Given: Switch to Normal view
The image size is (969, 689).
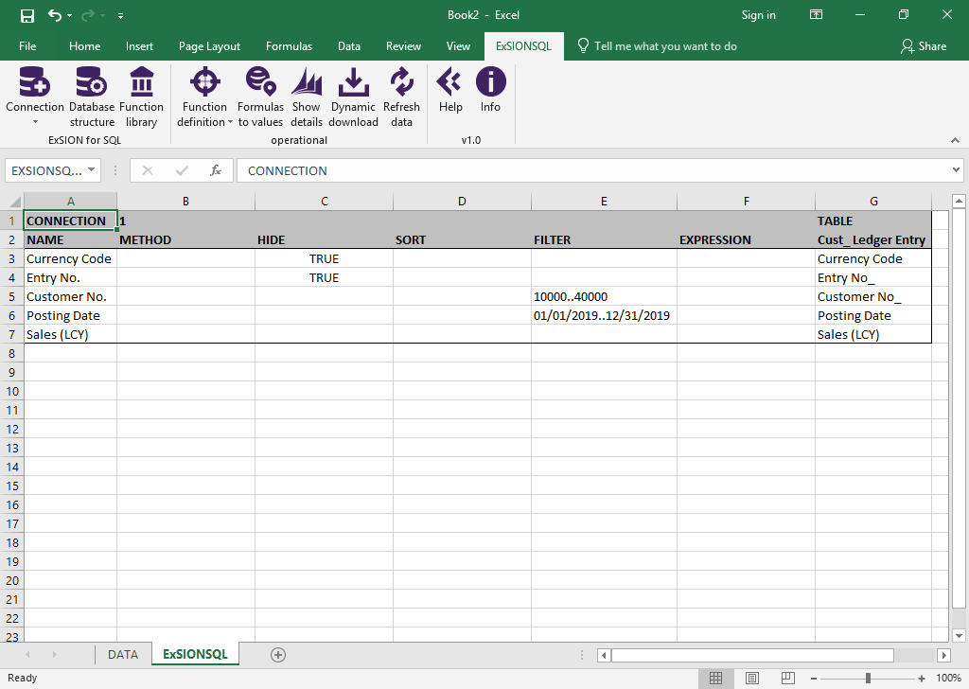Looking at the screenshot, I should click(x=715, y=678).
